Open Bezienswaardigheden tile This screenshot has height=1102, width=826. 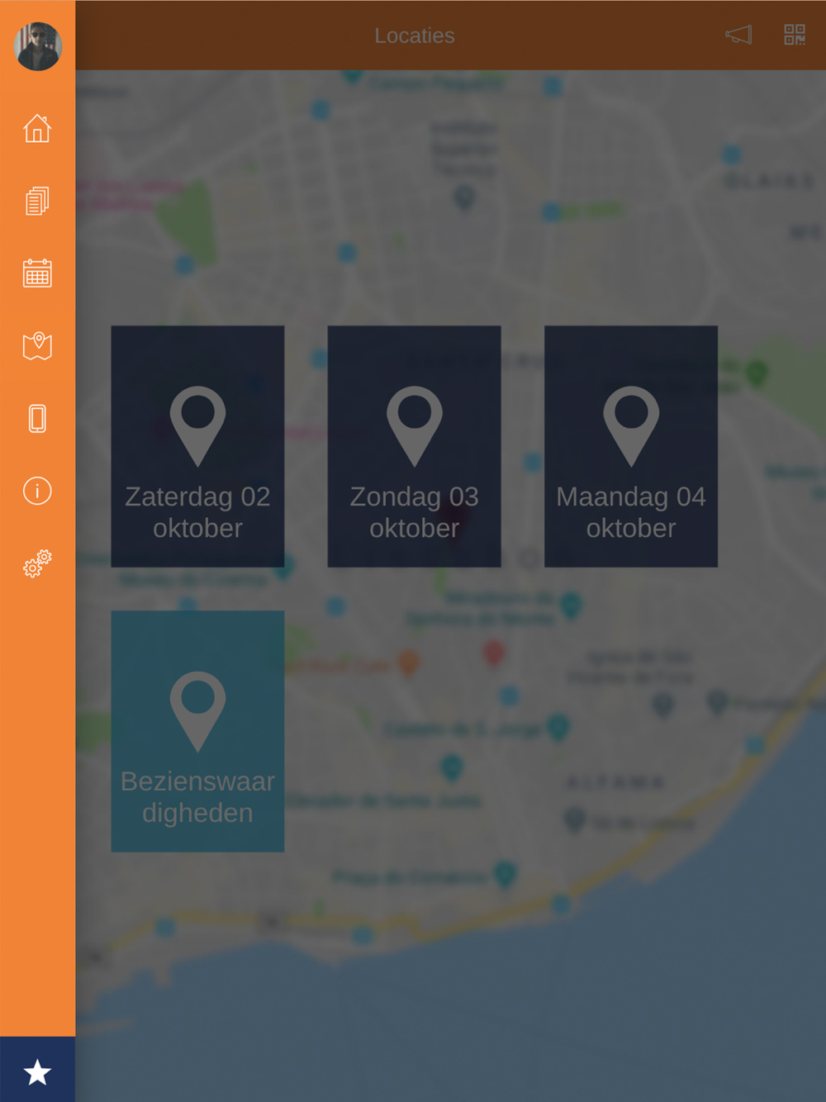coord(197,731)
